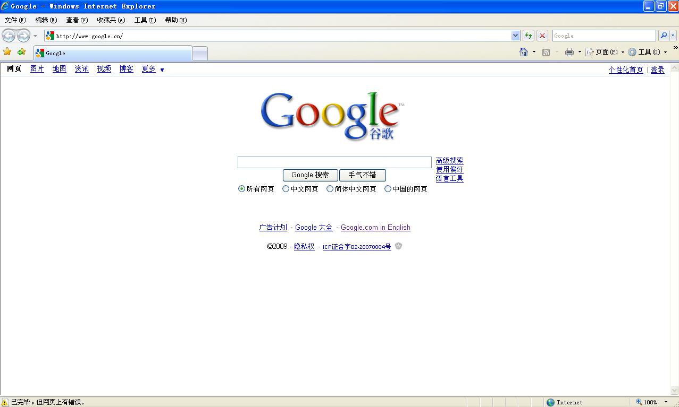Click the search magnifier icon in toolbar

pos(664,36)
